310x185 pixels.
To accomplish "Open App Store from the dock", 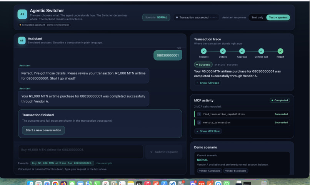I will 164,183.
